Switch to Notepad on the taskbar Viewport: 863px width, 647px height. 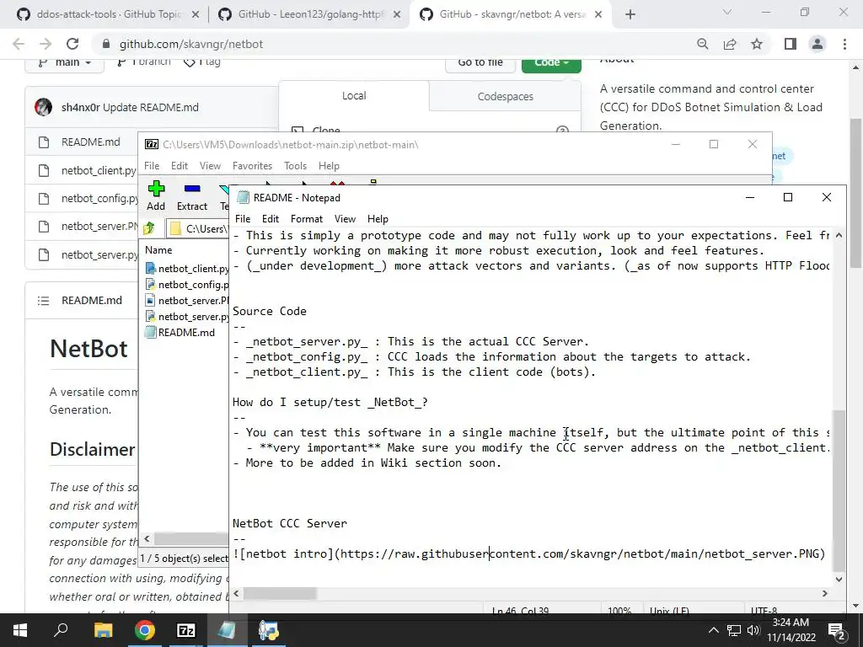227,630
